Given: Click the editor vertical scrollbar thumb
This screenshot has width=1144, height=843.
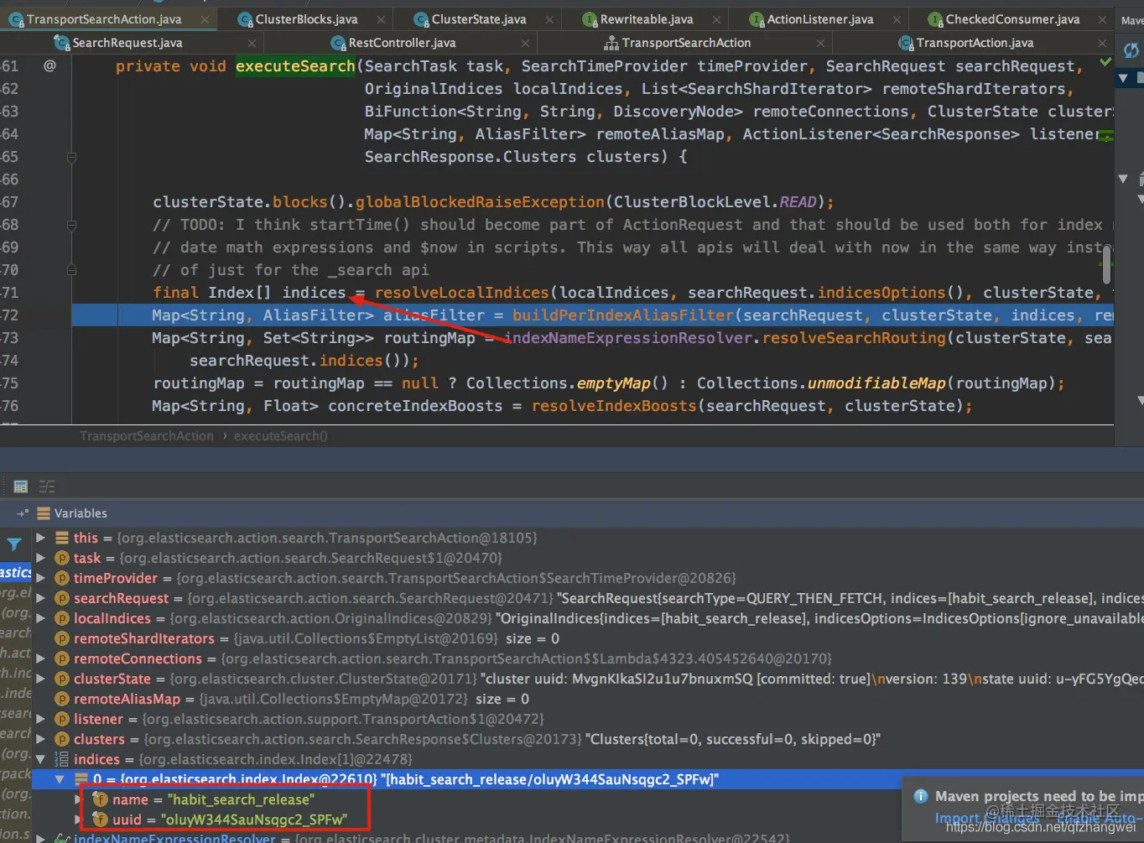Looking at the screenshot, I should (1107, 264).
